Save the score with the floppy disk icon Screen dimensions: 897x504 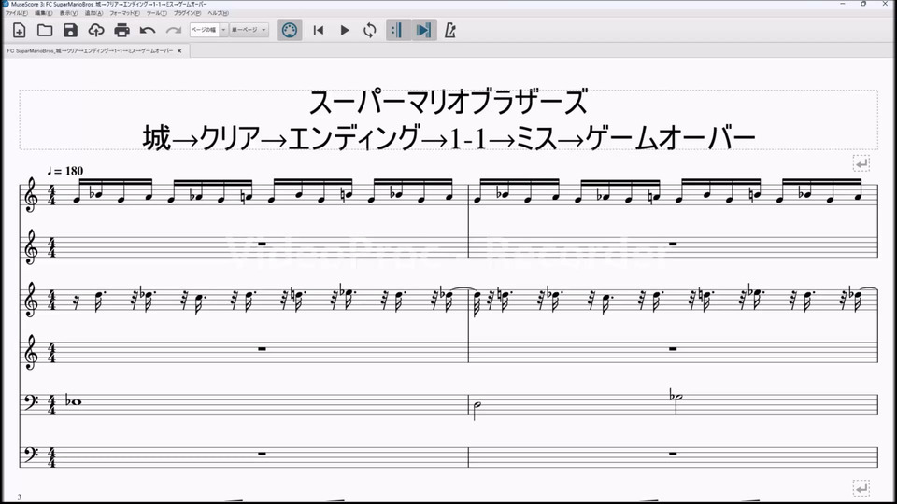70,30
